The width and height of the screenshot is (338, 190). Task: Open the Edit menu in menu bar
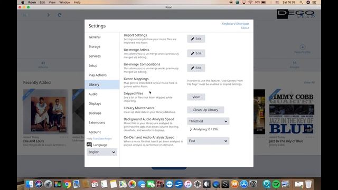(42, 2)
